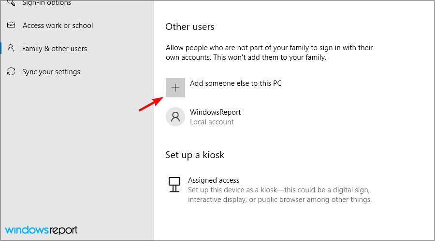Open Assigned access setup link
This screenshot has height=241, width=435.
[x=214, y=180]
